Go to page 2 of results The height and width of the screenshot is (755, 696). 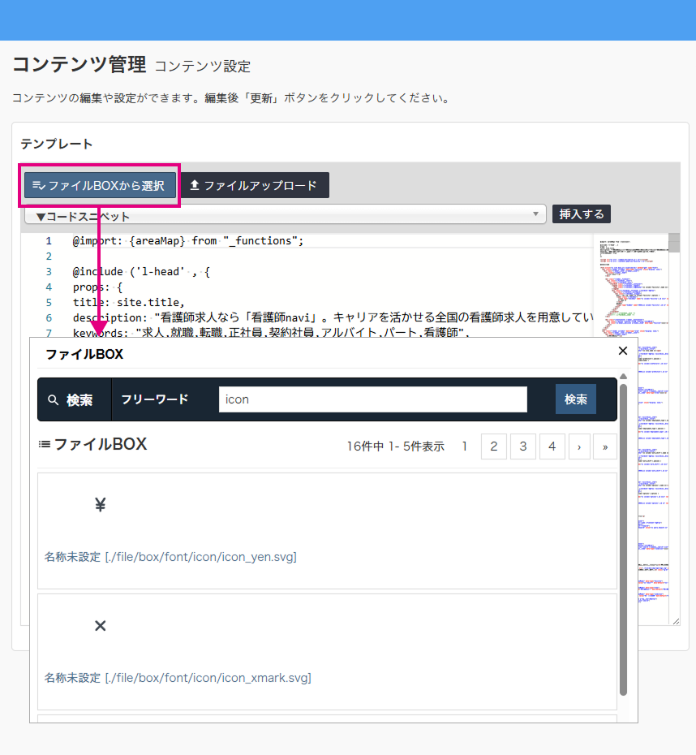click(493, 447)
